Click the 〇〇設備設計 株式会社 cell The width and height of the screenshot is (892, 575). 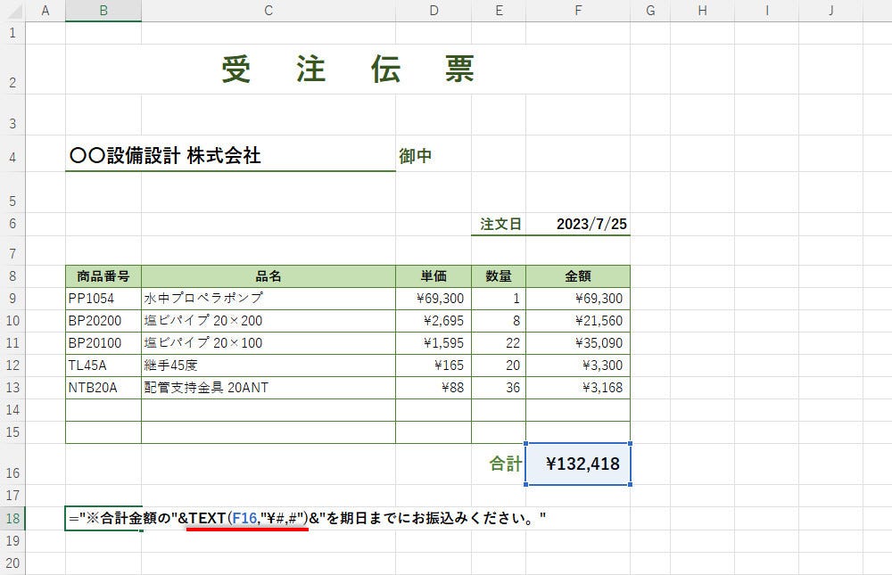click(x=230, y=155)
